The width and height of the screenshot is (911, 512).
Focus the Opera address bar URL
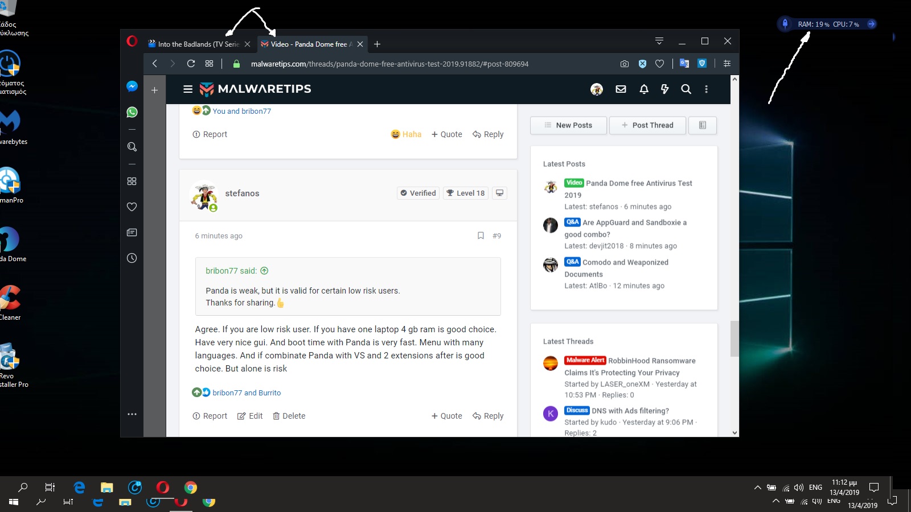pyautogui.click(x=389, y=64)
